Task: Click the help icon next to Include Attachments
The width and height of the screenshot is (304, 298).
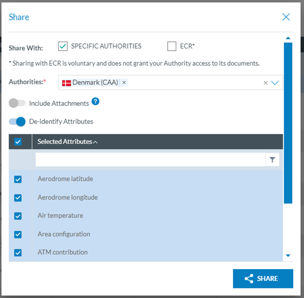Action: [96, 102]
